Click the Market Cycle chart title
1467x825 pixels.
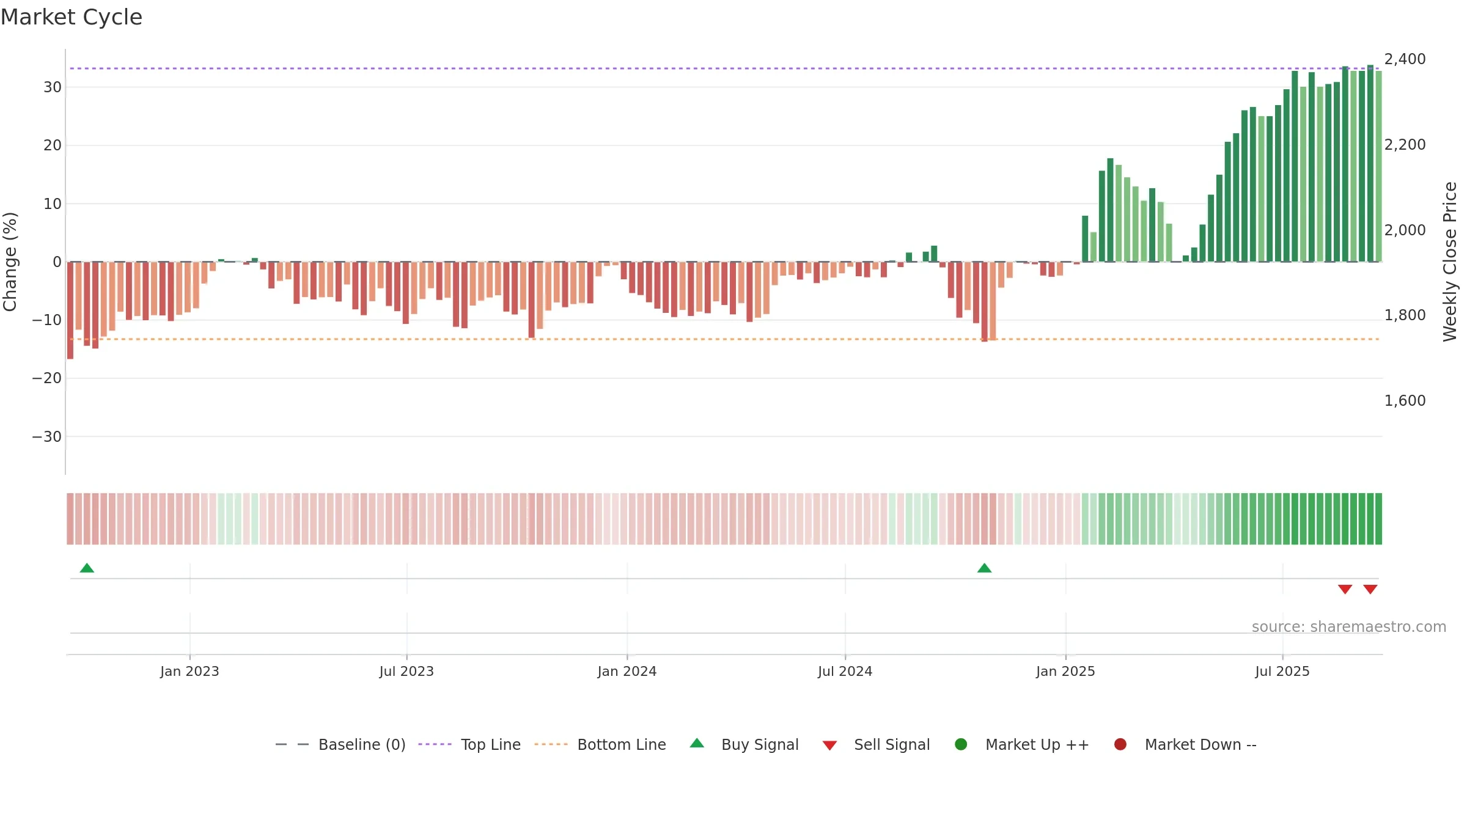coord(72,17)
